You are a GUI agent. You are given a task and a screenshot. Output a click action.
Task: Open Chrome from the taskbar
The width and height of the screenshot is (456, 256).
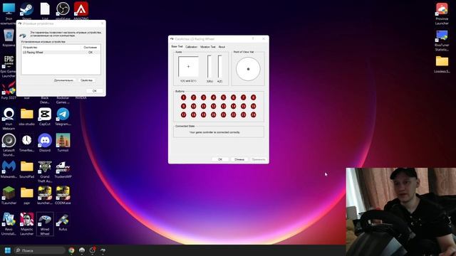click(x=71, y=250)
